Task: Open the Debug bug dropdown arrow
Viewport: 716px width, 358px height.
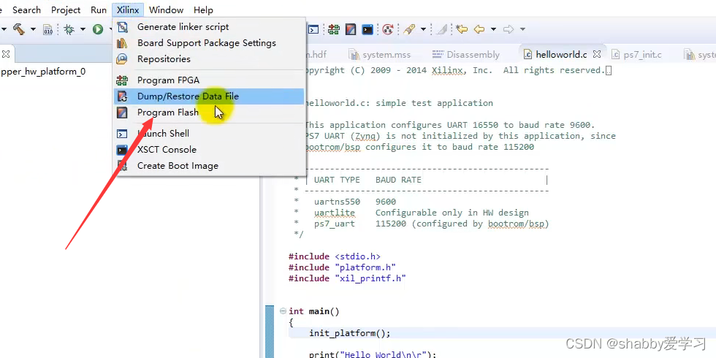Action: tap(83, 30)
